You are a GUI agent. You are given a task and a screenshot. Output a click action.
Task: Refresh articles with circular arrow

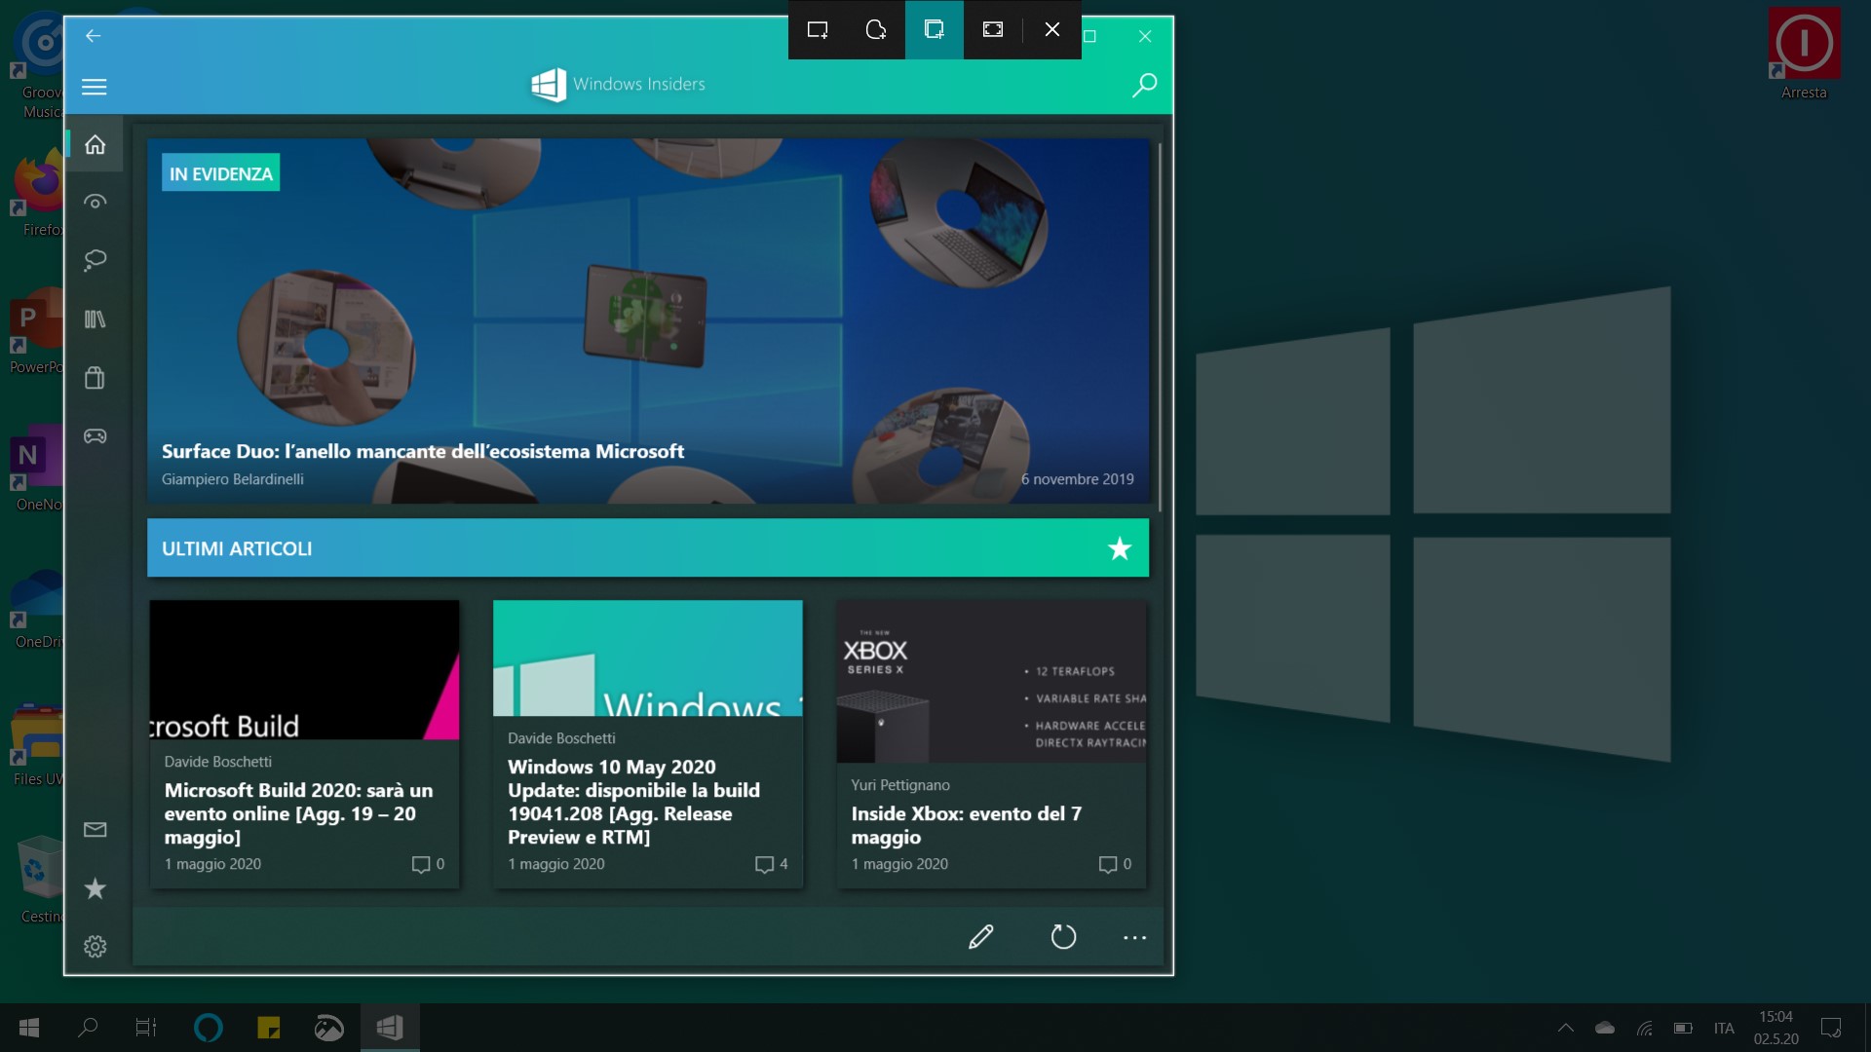(x=1063, y=937)
